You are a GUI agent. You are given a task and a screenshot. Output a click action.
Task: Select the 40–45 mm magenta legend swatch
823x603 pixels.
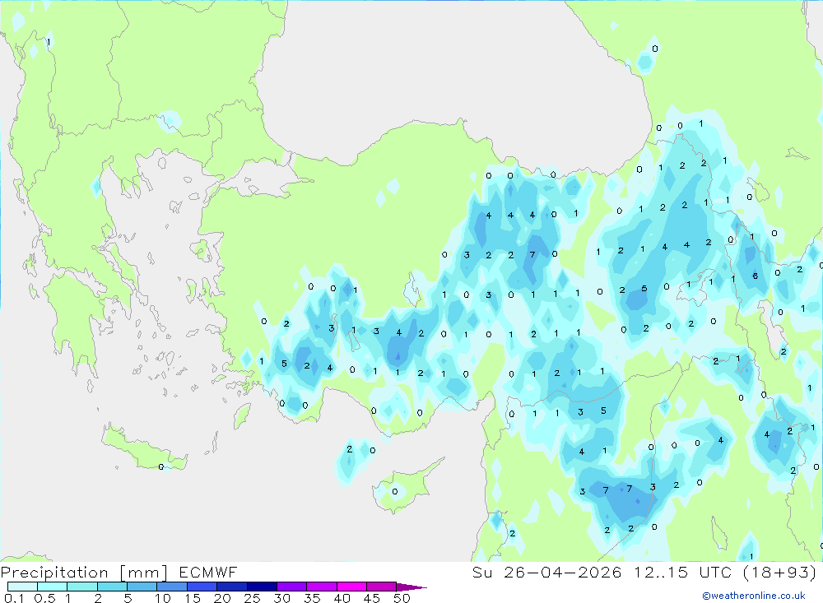click(351, 587)
